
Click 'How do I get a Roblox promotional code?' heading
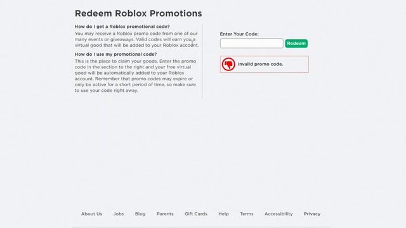click(x=122, y=27)
